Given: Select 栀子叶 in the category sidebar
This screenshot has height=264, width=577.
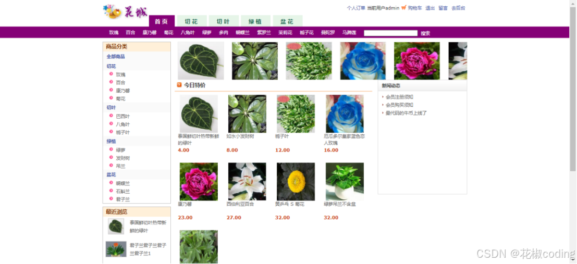Looking at the screenshot, I should point(123,133).
